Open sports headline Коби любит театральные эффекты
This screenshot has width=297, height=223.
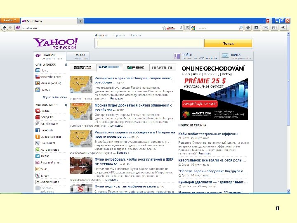208,134
